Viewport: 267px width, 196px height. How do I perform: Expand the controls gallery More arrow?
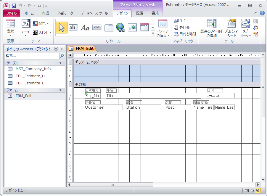click(x=153, y=34)
